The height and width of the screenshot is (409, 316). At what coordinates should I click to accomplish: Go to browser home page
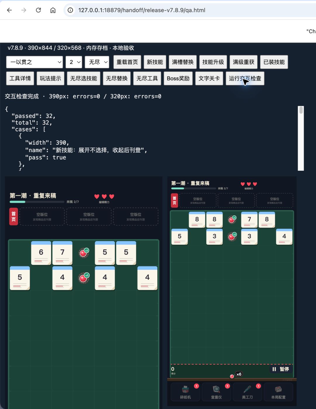53,10
